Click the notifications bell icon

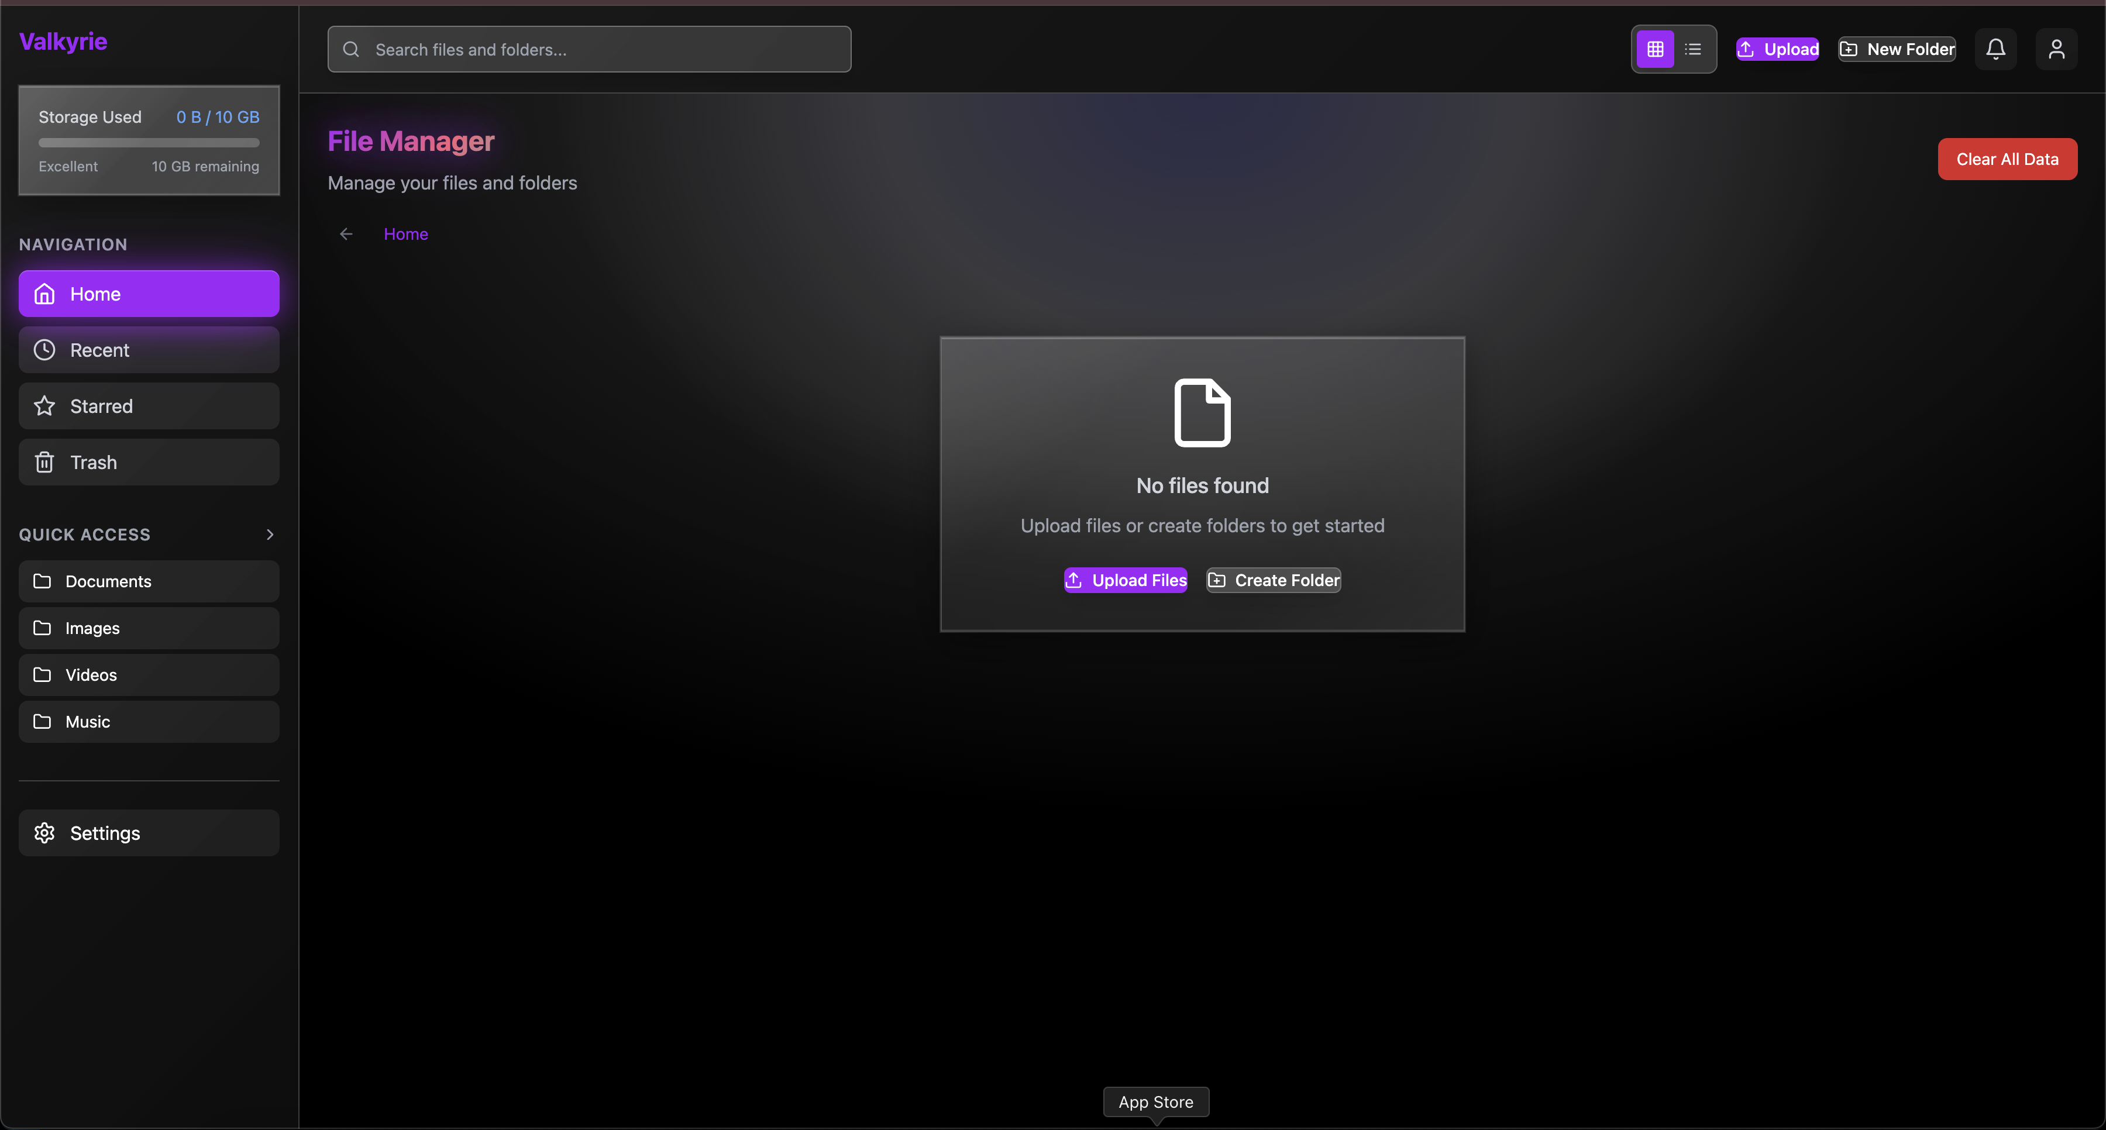click(x=1995, y=49)
